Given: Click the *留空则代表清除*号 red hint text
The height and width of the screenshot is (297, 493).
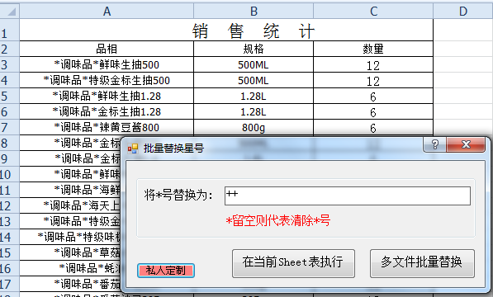Looking at the screenshot, I should pyautogui.click(x=278, y=220).
